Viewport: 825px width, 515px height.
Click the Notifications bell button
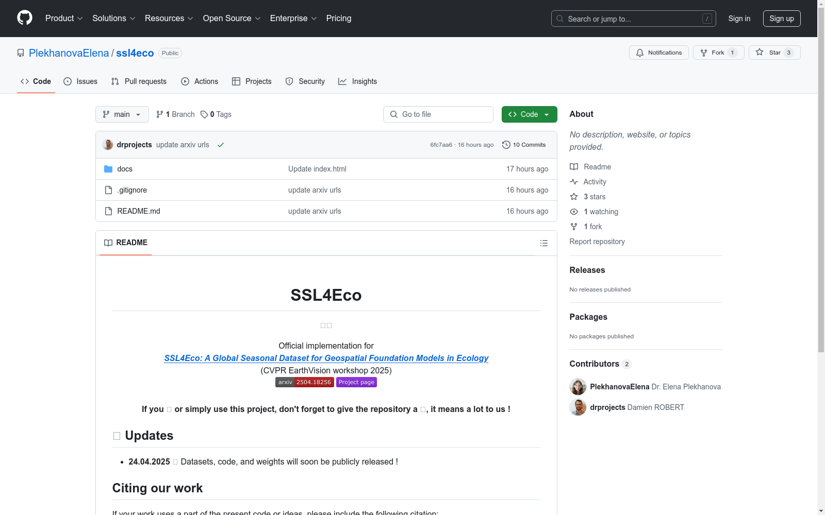659,53
